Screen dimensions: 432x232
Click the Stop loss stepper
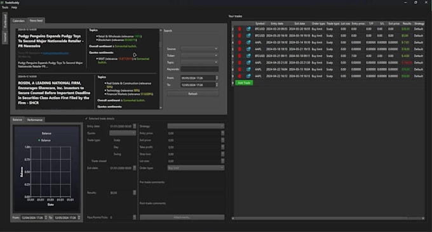coord(222,154)
